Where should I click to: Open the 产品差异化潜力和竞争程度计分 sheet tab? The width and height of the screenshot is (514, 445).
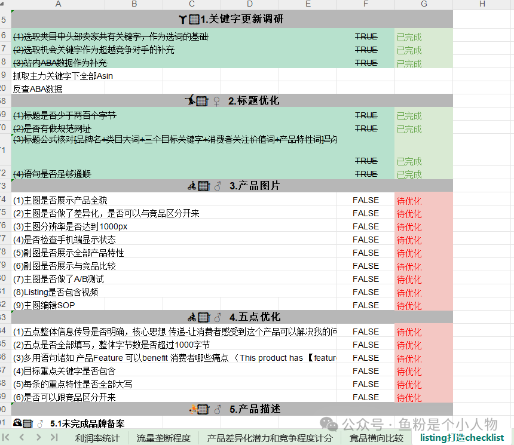[270, 438]
